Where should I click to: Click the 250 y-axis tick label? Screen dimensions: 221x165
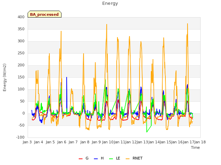(x=21, y=53)
